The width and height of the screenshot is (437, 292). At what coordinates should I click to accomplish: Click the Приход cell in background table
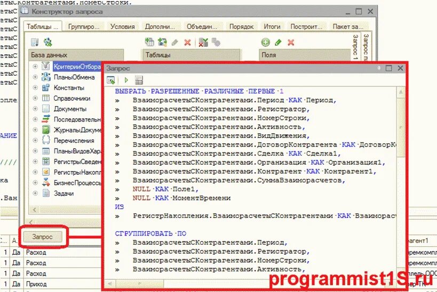click(x=36, y=284)
